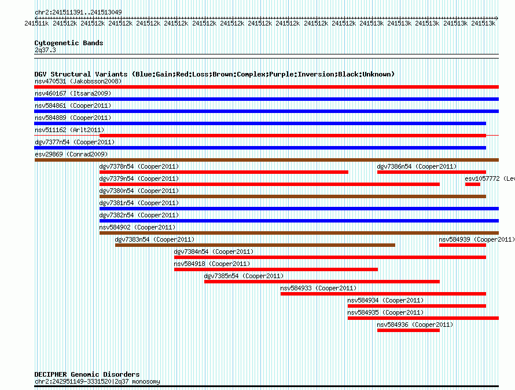The image size is (515, 390).
Task: Select dgv7385n54 (Cooper2011) label
Action: coord(244,276)
